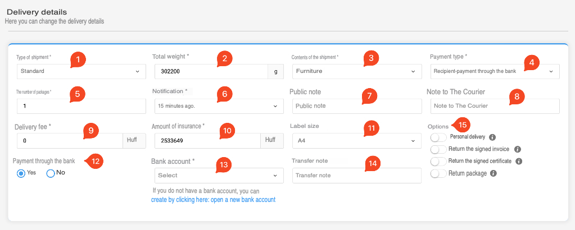Enable the Personal delivery toggle
This screenshot has height=230, width=575.
(x=438, y=137)
